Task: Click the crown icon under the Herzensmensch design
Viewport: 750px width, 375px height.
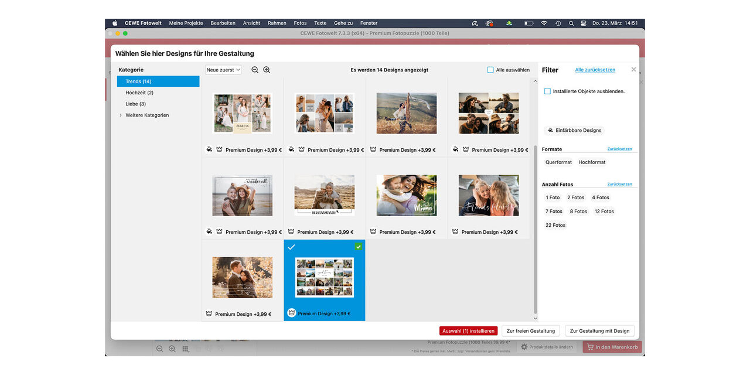Action: pos(291,231)
